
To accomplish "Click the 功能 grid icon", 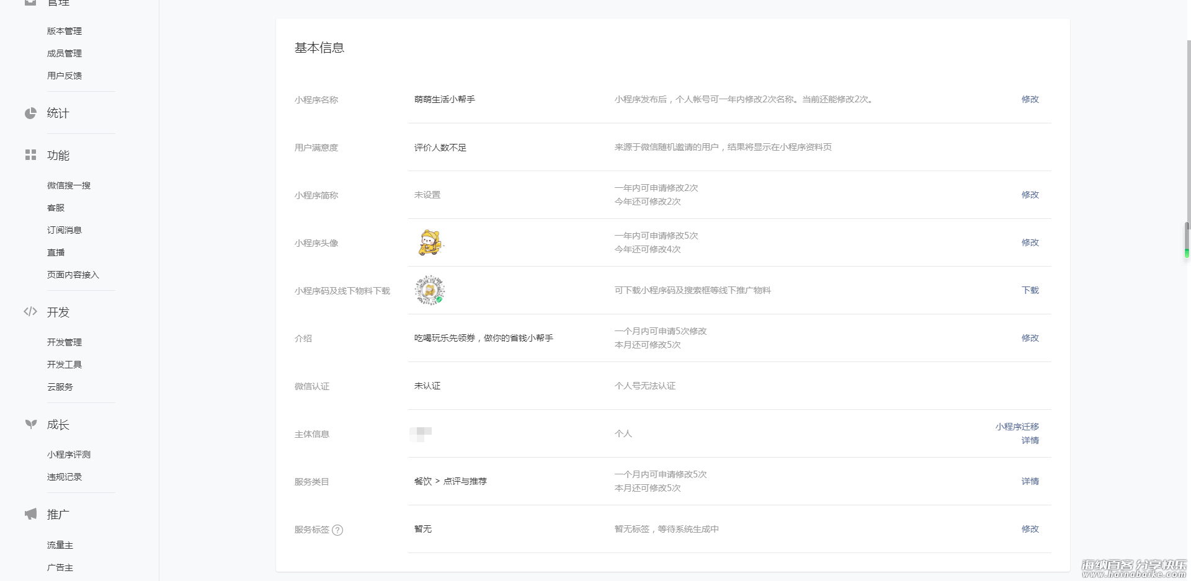I will 30,155.
